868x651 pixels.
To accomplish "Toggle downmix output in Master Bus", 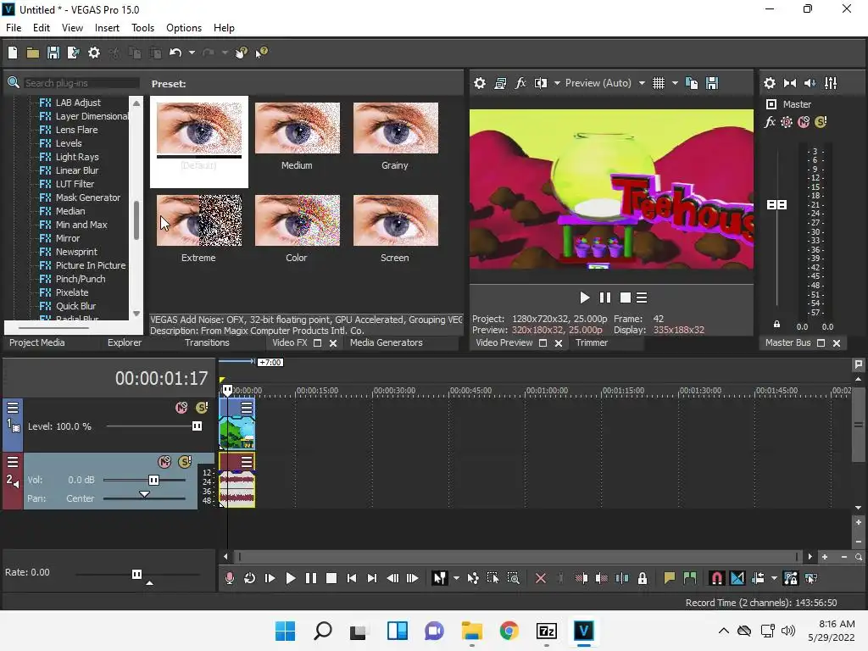I will point(790,83).
